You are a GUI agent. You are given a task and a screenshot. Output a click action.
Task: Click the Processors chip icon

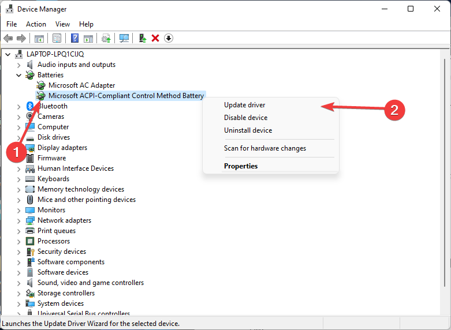click(30, 241)
